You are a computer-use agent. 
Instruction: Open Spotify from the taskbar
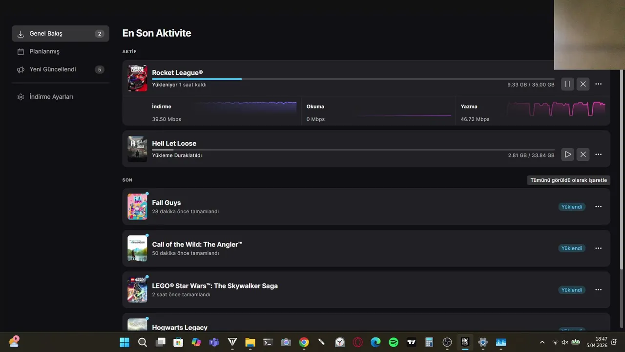(394, 342)
